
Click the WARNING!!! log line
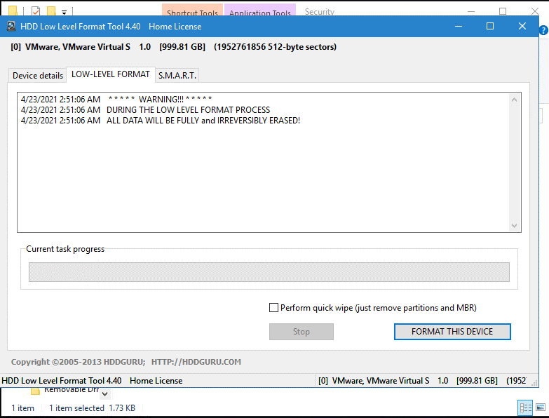pyautogui.click(x=116, y=100)
